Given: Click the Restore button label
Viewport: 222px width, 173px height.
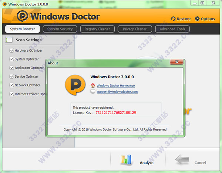Looking at the screenshot, I should tap(184, 19).
